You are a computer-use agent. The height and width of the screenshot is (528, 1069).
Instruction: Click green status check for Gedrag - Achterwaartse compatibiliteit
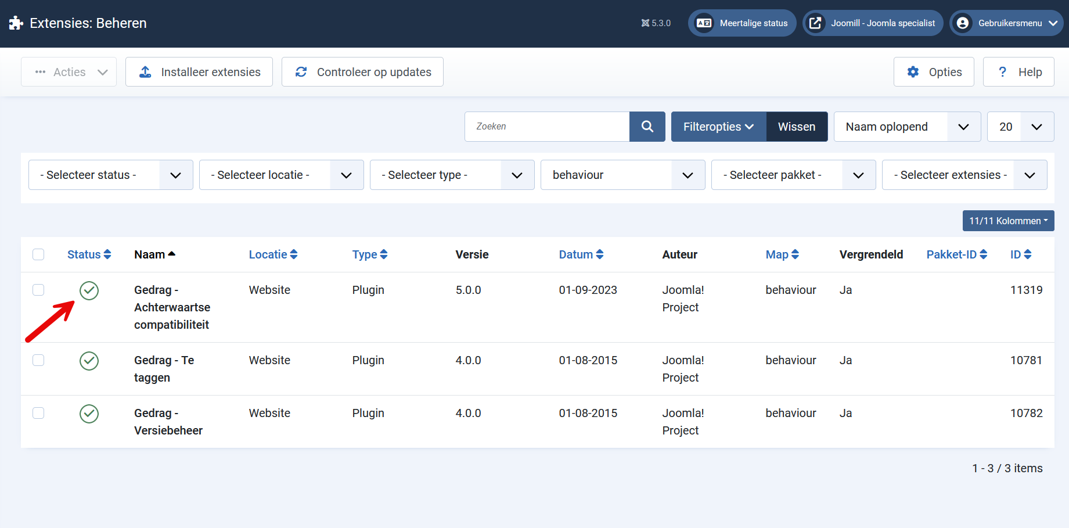89,290
